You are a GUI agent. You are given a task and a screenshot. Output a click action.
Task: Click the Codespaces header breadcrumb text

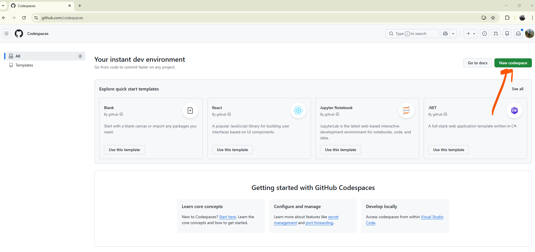click(38, 34)
